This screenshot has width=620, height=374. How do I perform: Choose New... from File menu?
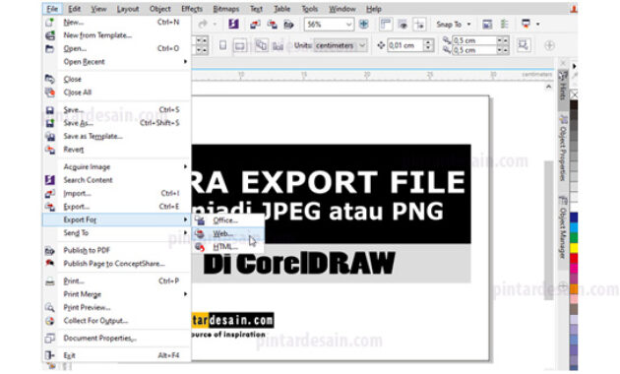click(117, 22)
